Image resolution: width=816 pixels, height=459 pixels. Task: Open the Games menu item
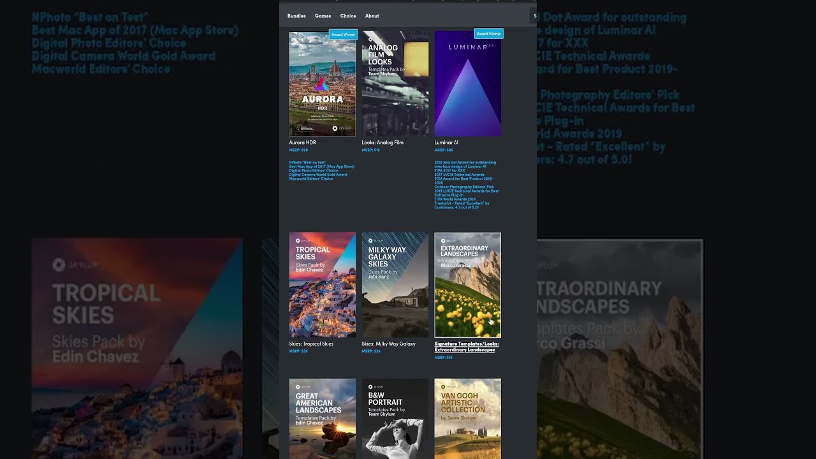point(323,16)
